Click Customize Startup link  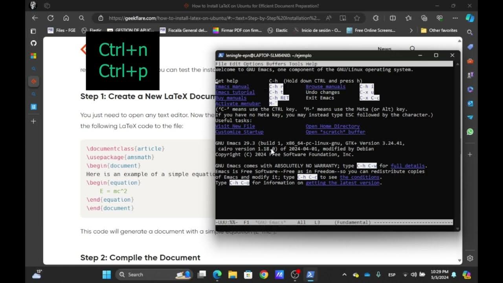(239, 132)
